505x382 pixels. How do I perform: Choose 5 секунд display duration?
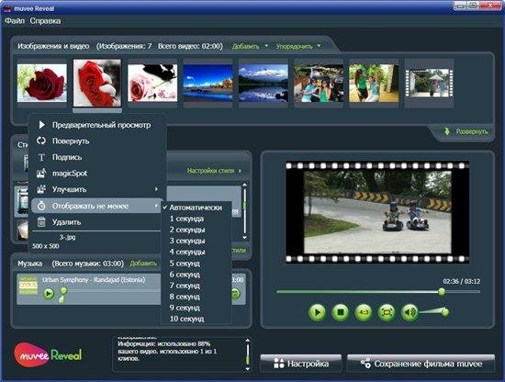tap(185, 264)
